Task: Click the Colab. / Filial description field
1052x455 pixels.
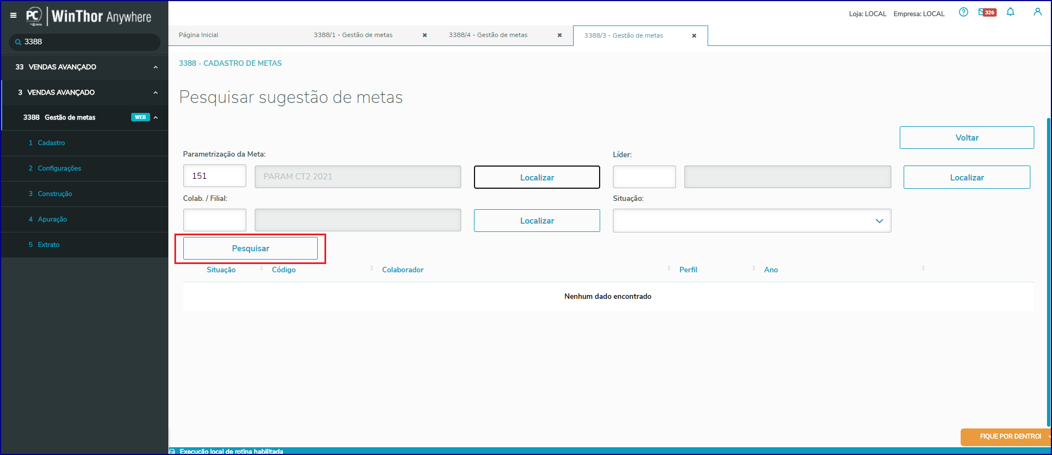Action: click(358, 220)
